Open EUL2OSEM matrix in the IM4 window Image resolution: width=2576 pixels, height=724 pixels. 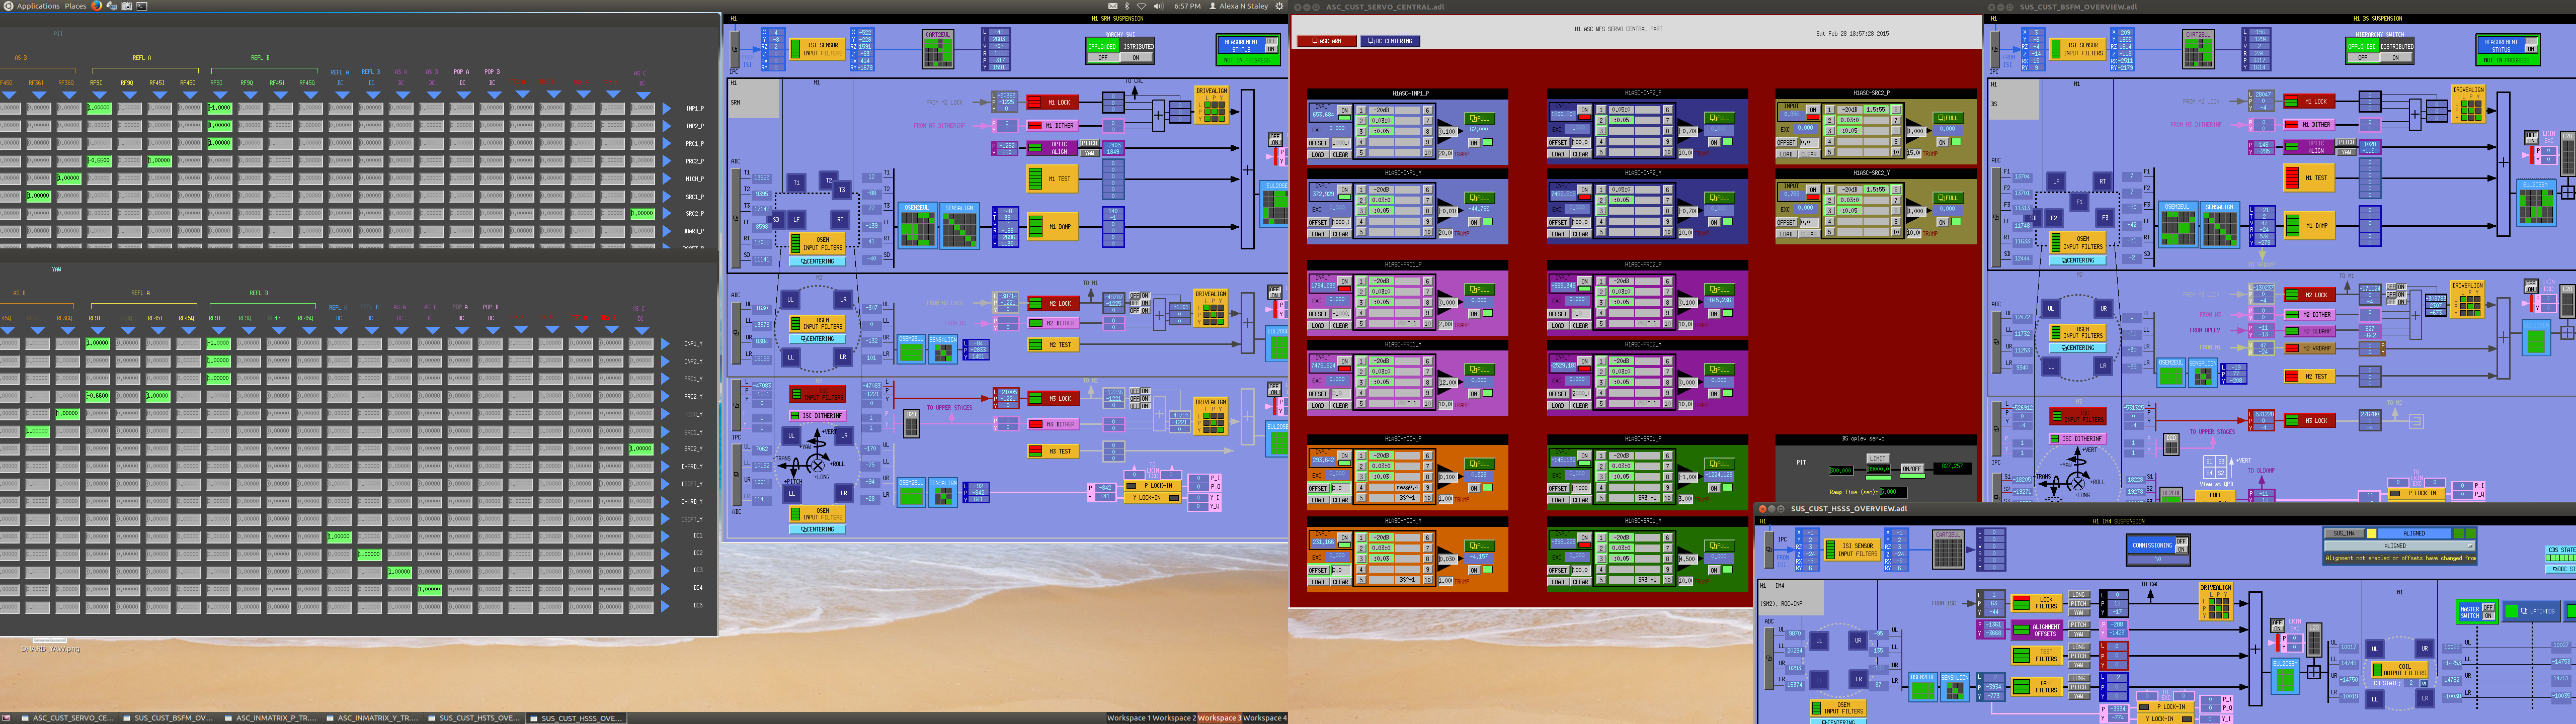pyautogui.click(x=2285, y=678)
